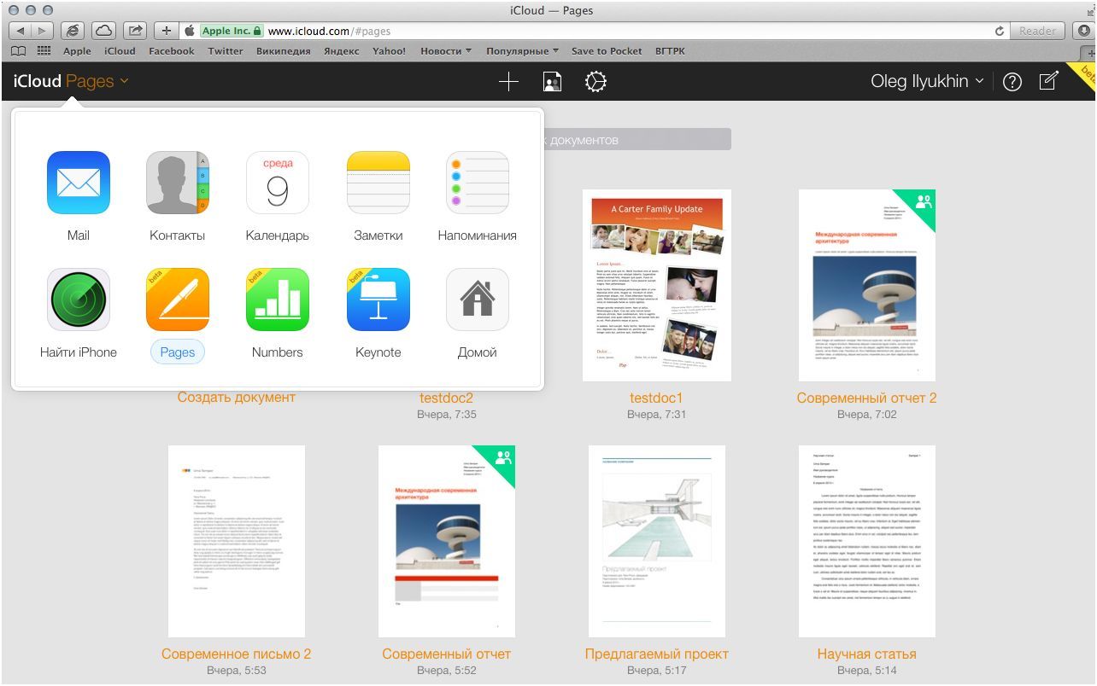
Task: Open the document named testdoc1
Action: click(657, 284)
